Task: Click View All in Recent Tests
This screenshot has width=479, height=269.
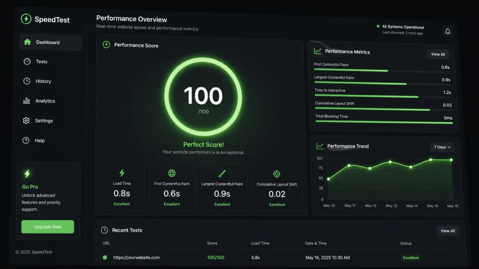Action: point(448,231)
